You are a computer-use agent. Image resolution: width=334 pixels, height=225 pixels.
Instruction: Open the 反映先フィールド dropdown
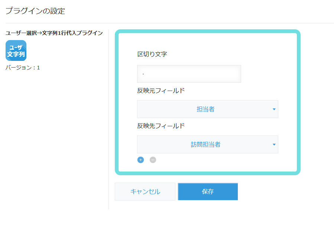tap(207, 144)
